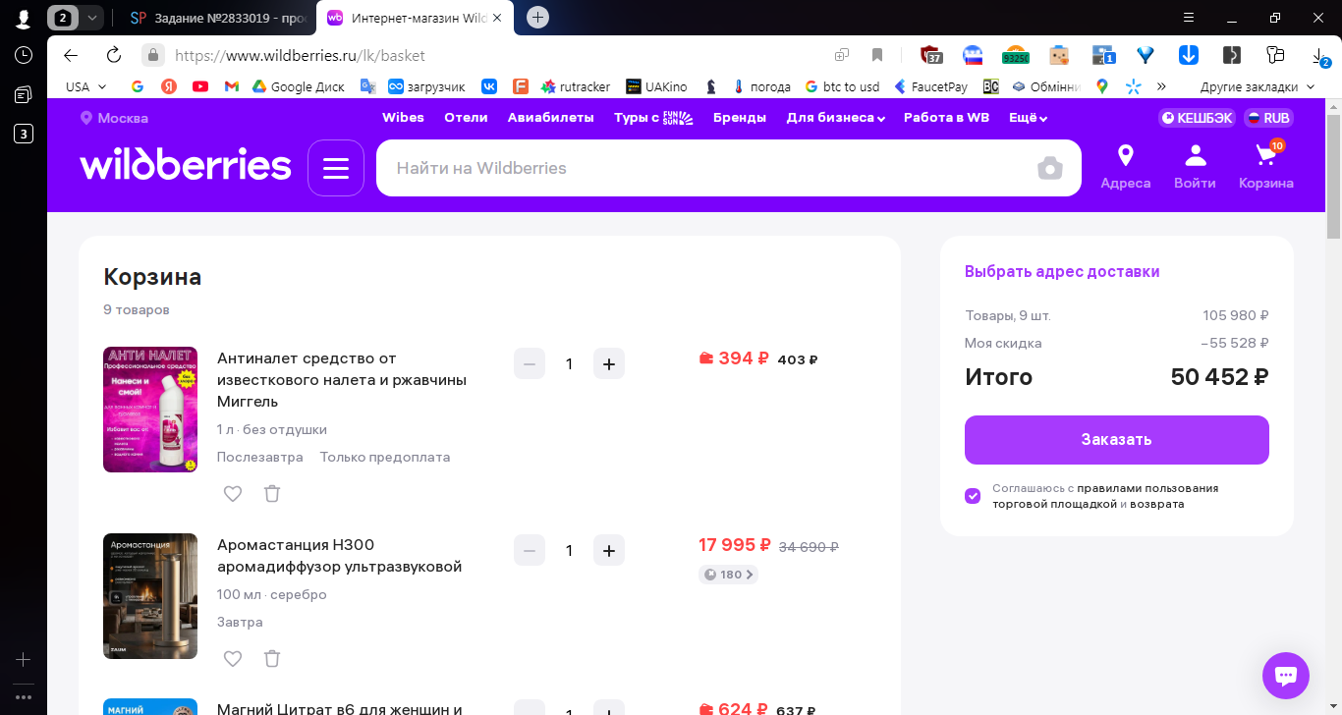Open the rutracker bookmark

pyautogui.click(x=576, y=86)
